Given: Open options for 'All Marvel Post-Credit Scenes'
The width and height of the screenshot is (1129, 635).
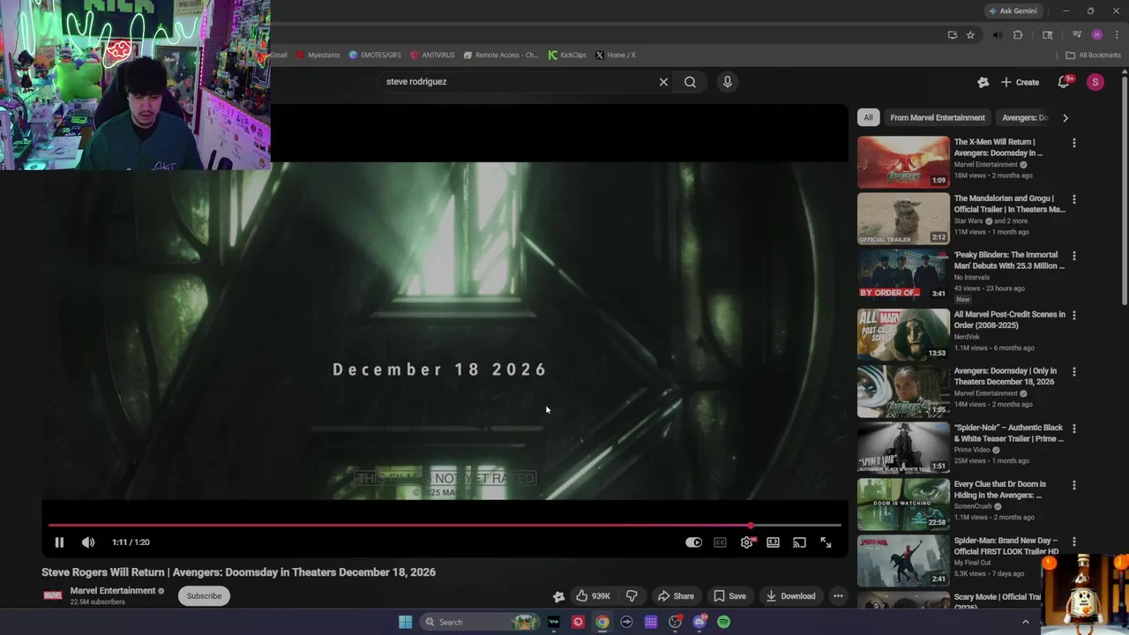Looking at the screenshot, I should pos(1073,315).
